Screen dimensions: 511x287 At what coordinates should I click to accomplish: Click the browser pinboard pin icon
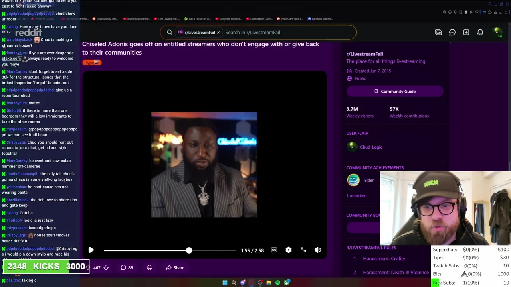point(455,12)
